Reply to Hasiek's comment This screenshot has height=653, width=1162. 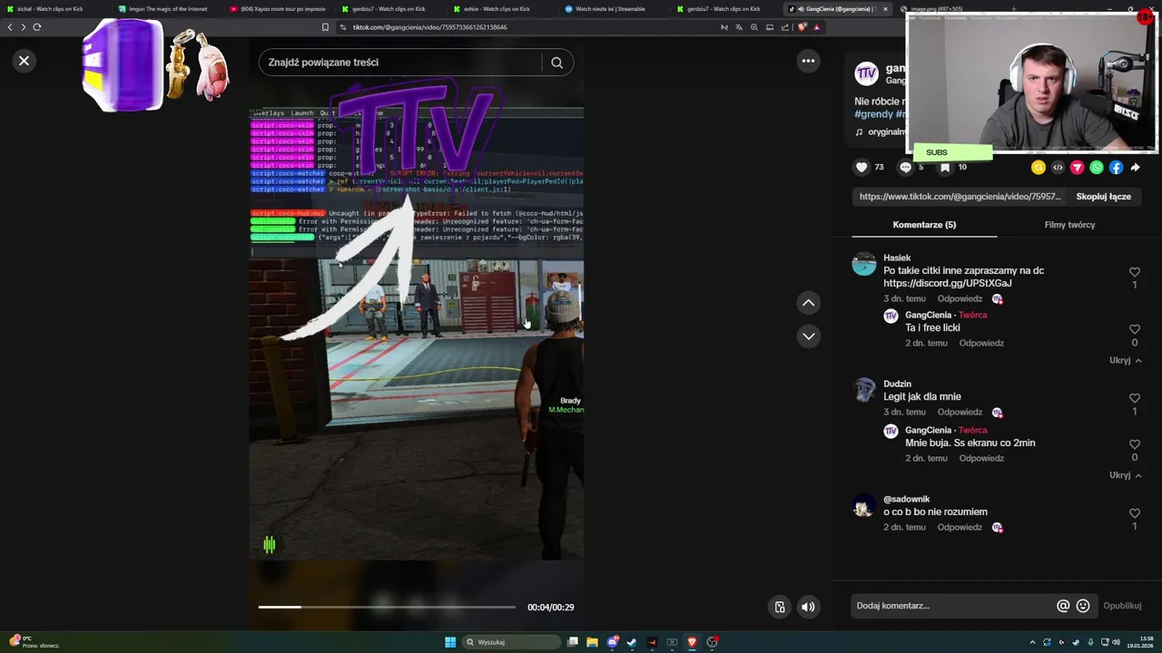click(960, 298)
